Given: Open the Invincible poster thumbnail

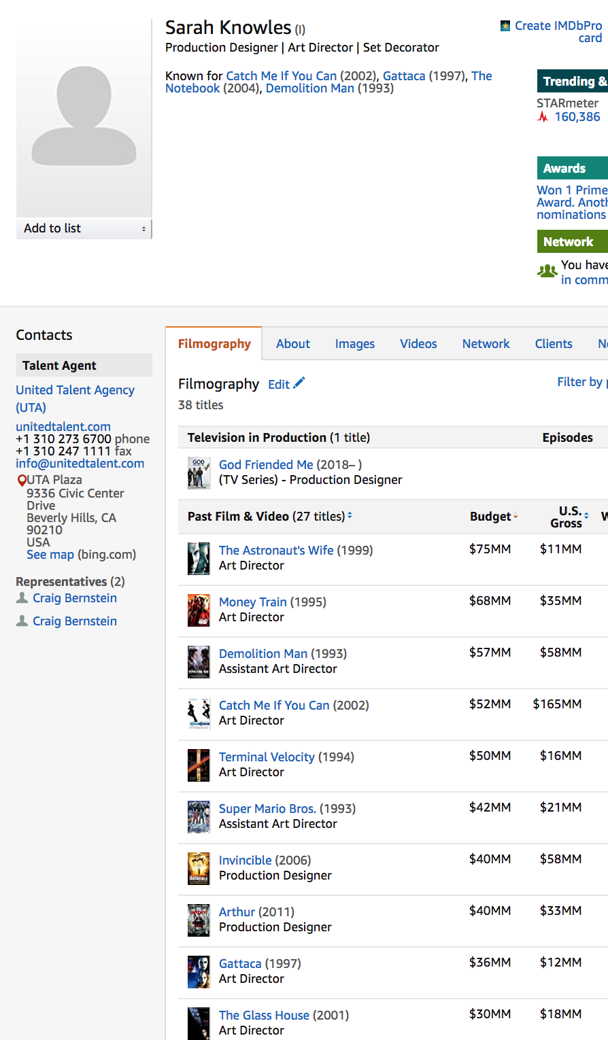Looking at the screenshot, I should [x=199, y=869].
